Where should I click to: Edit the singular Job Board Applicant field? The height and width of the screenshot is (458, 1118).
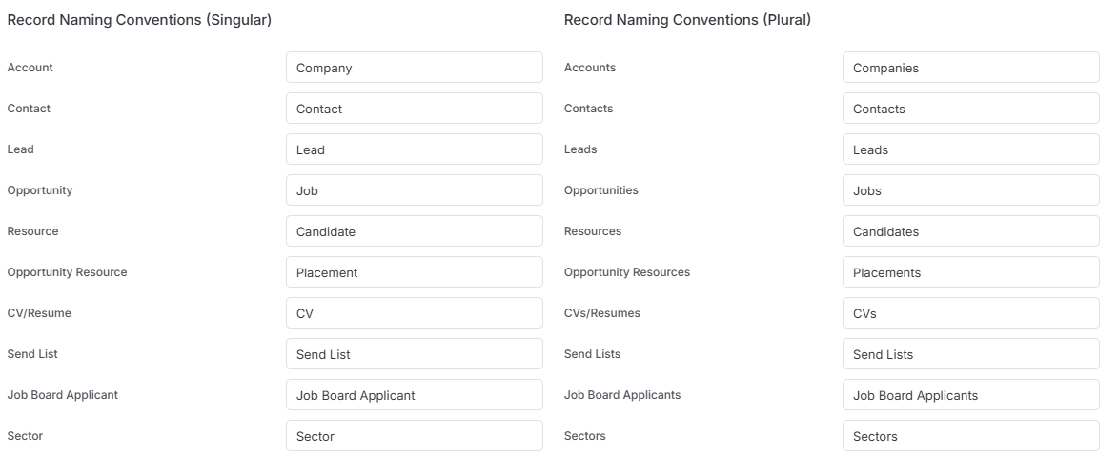tap(415, 395)
